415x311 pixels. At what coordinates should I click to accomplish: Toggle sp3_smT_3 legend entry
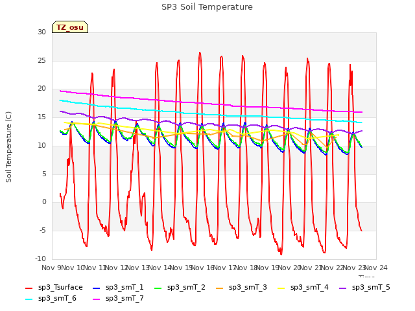click(x=241, y=288)
